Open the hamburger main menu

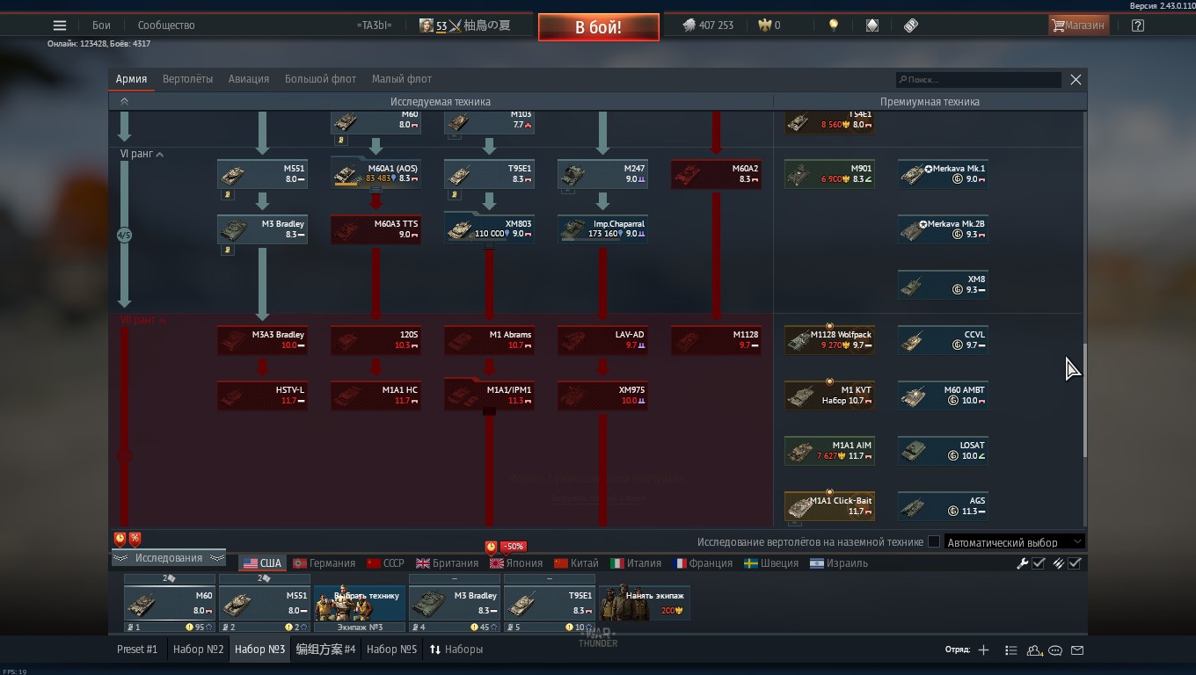pyautogui.click(x=60, y=25)
